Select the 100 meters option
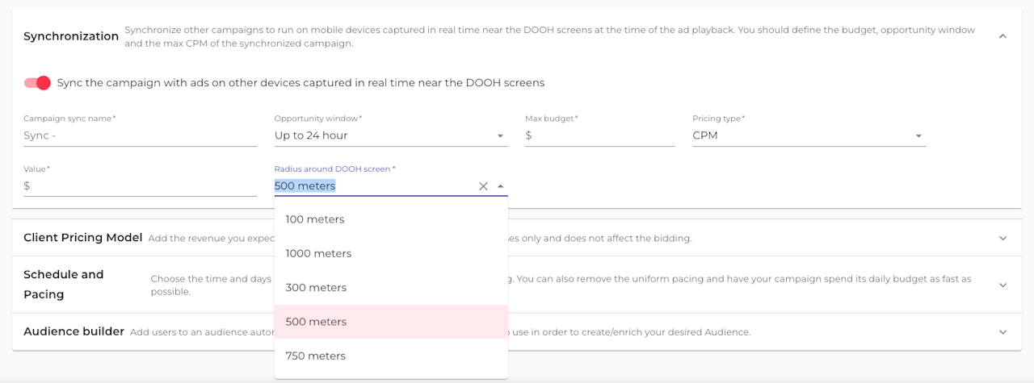The width and height of the screenshot is (1034, 383). point(315,219)
